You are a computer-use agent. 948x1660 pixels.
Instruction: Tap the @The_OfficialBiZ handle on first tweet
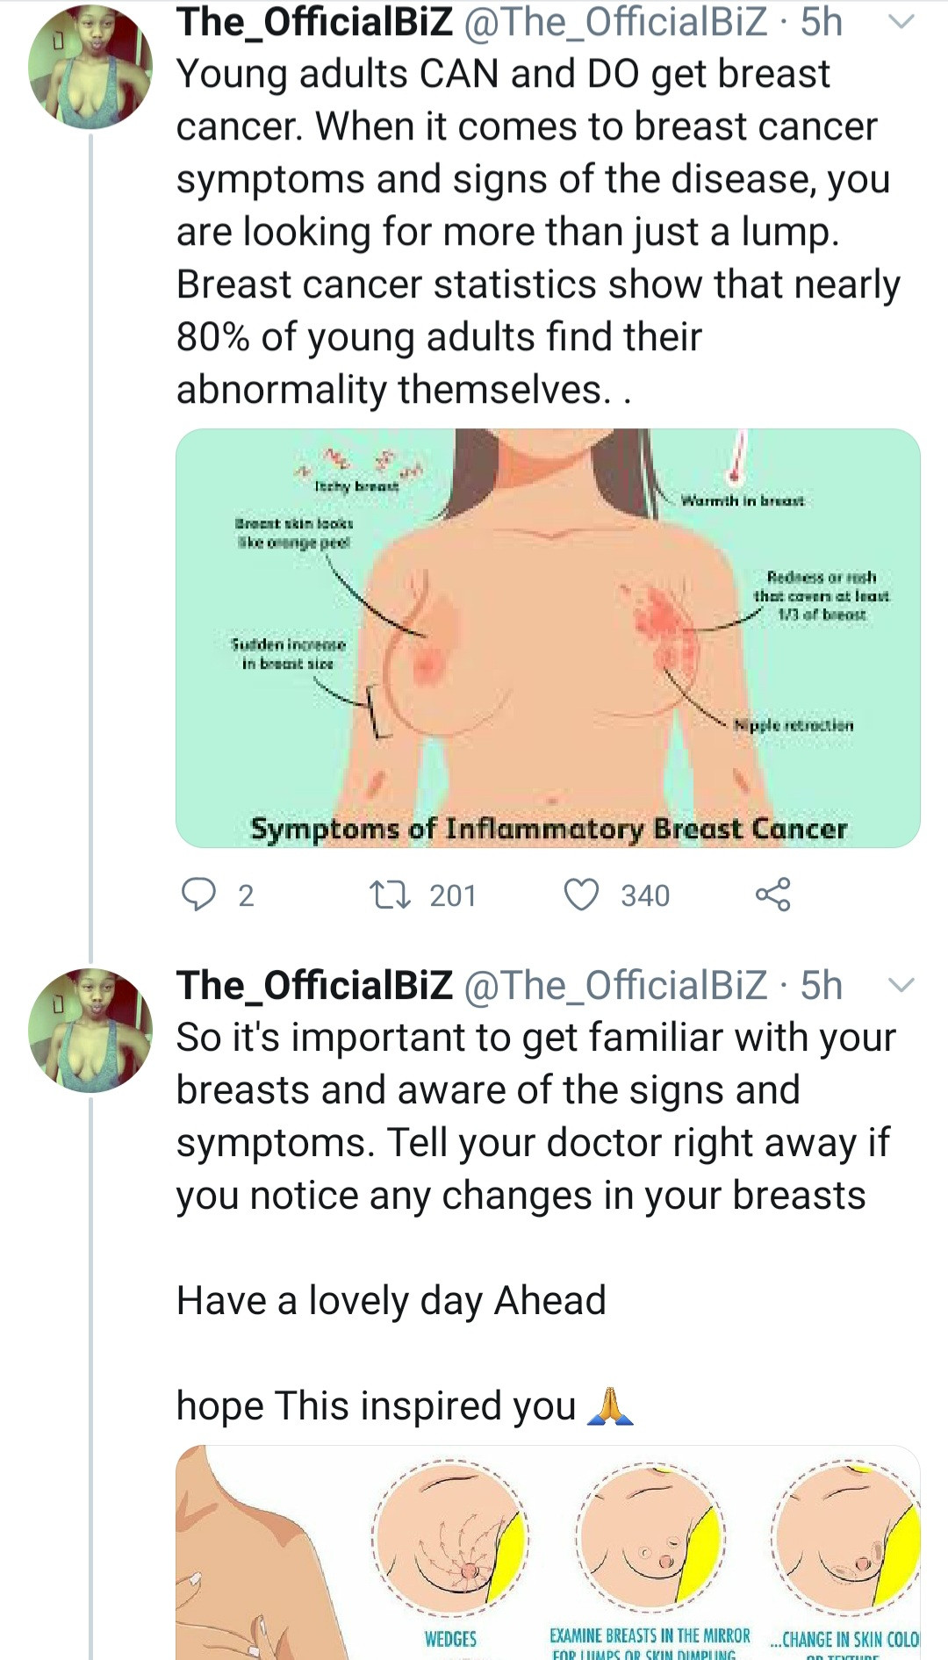pyautogui.click(x=614, y=22)
